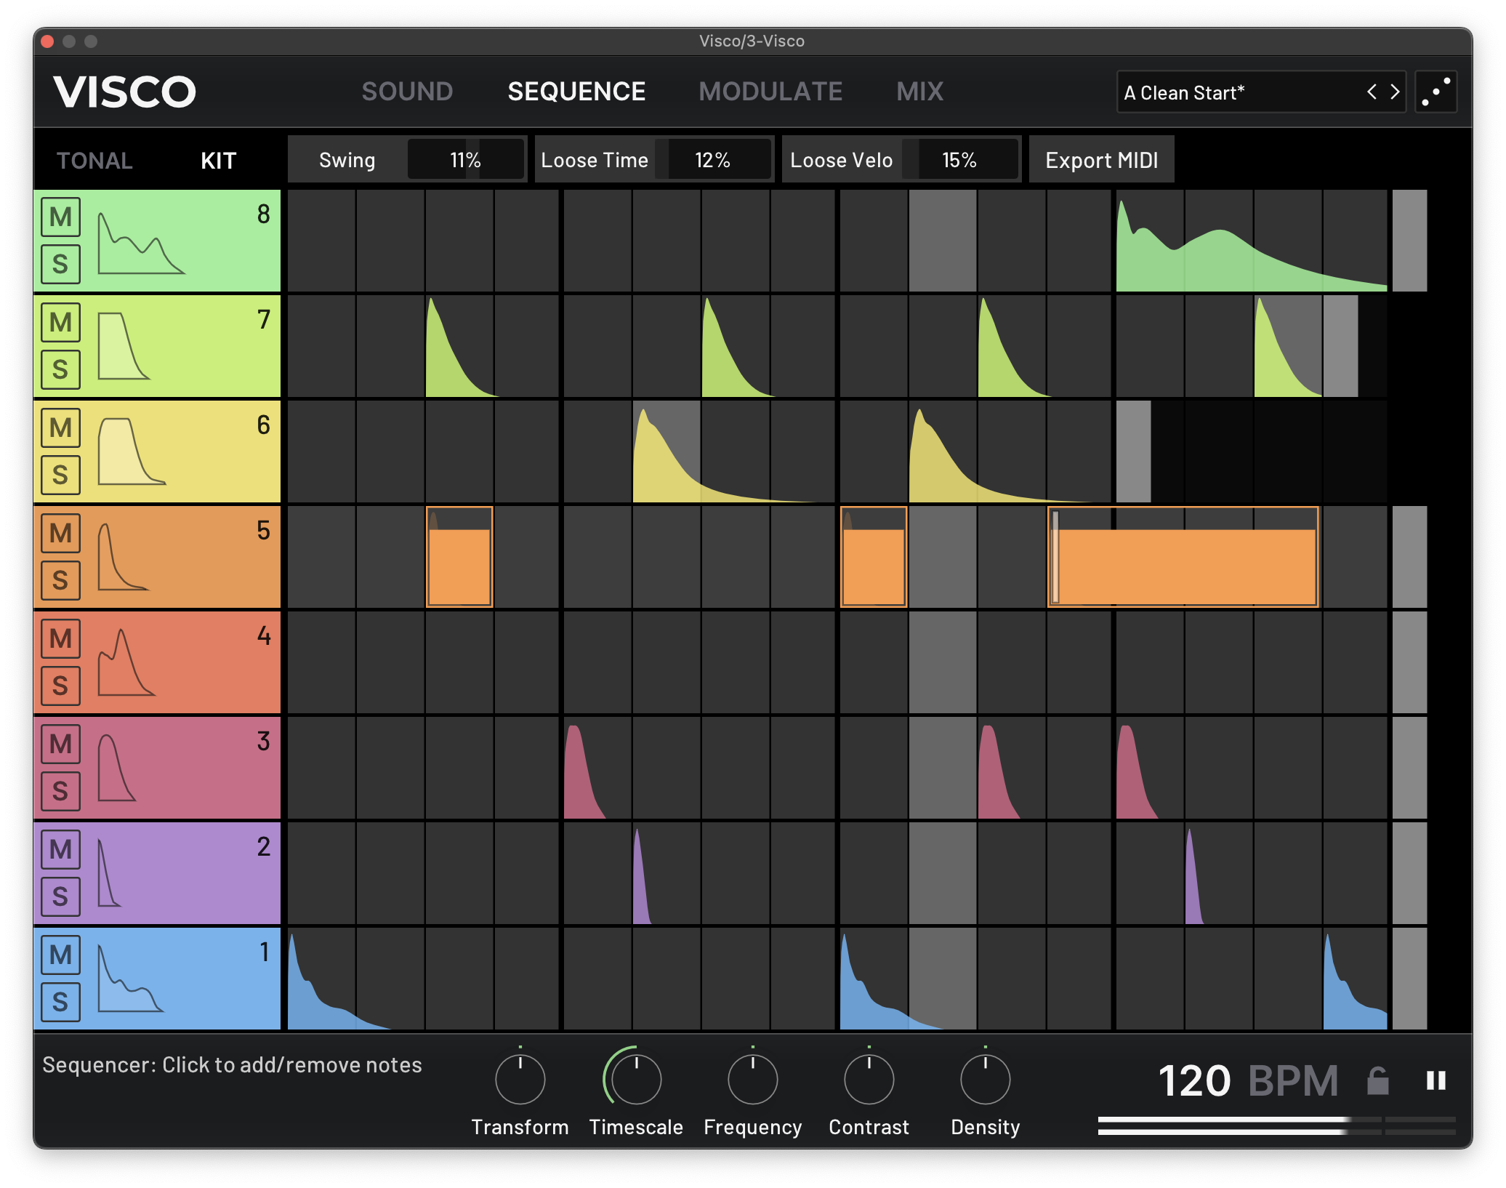Select track 3 waveform thumbnail
This screenshot has height=1188, width=1506.
coord(117,768)
